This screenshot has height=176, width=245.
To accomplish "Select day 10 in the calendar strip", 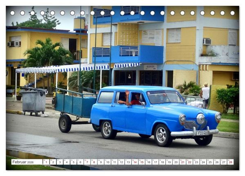I will point(108,162).
